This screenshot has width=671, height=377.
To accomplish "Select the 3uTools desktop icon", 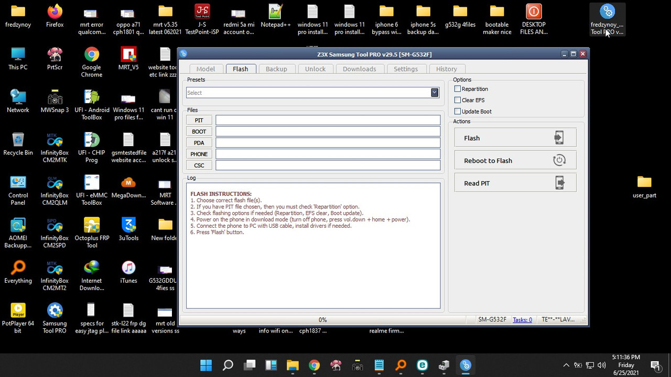I will (128, 229).
